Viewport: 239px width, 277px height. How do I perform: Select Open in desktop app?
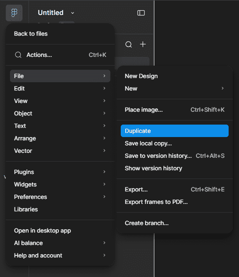pos(60,230)
